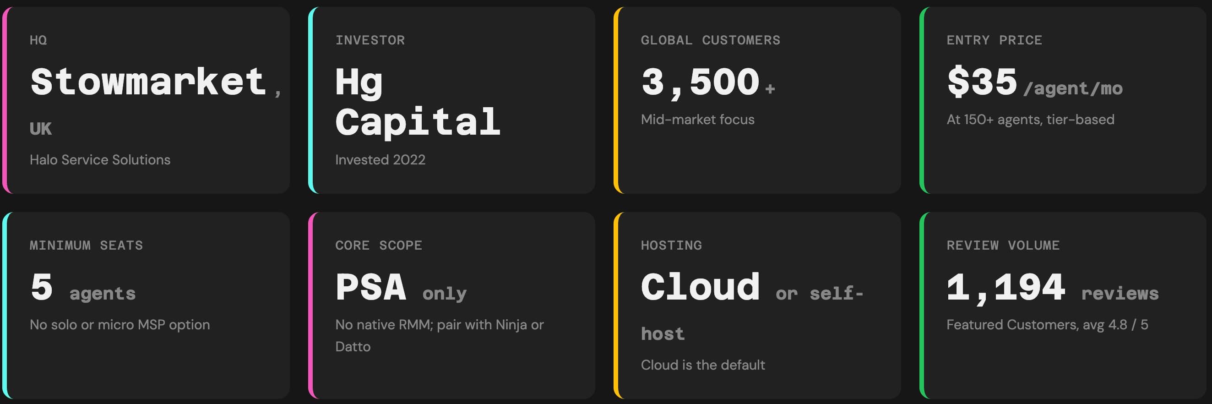Image resolution: width=1212 pixels, height=404 pixels.
Task: Click the No native RMM description text
Action: pos(440,336)
